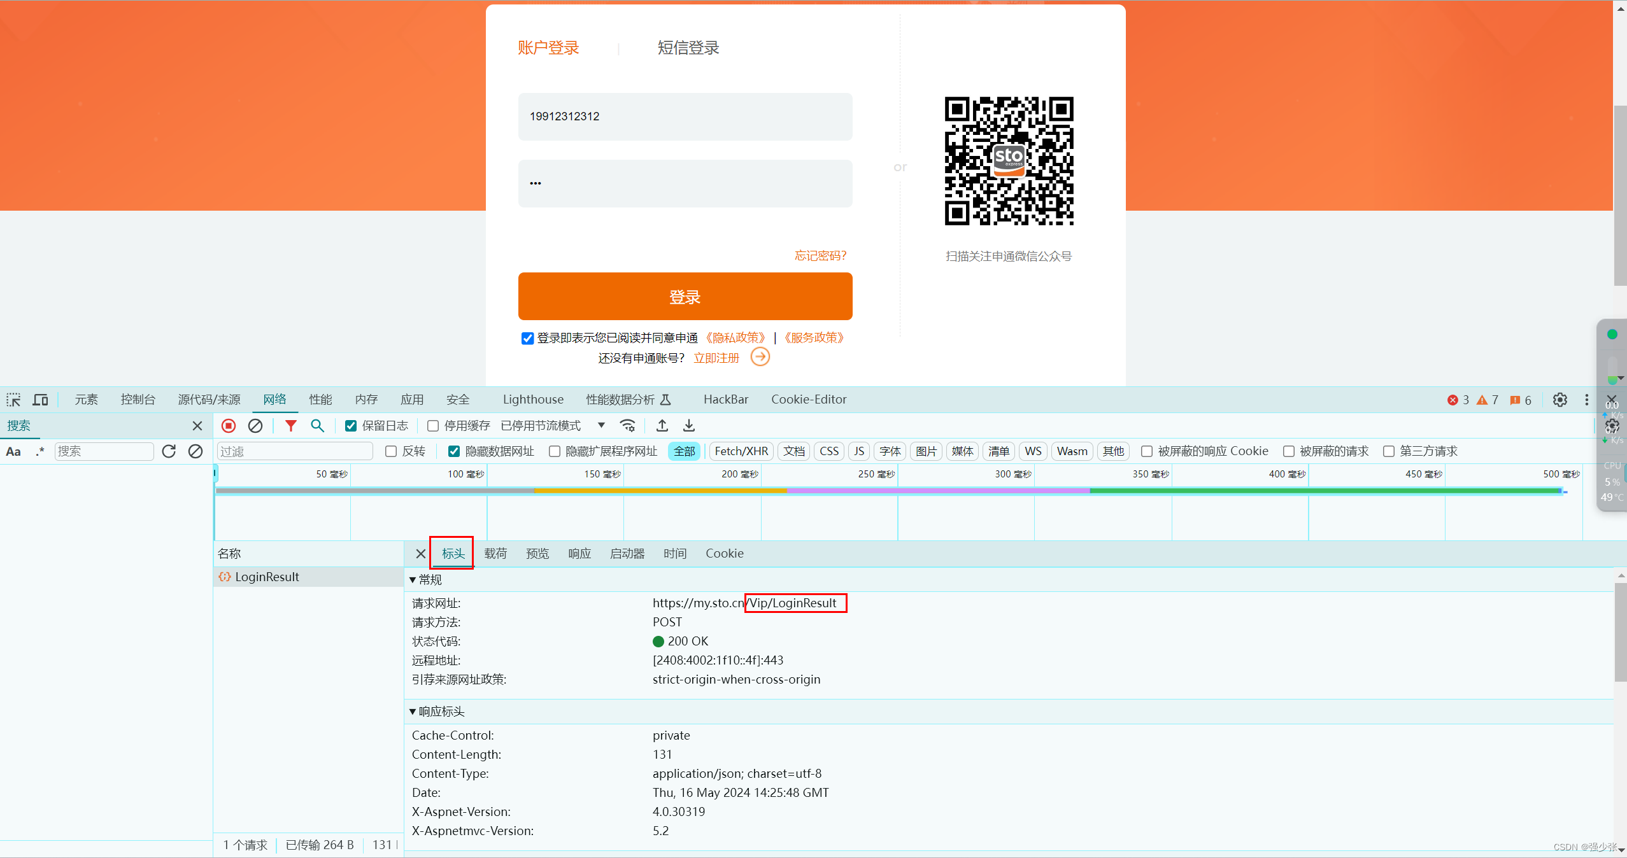Click the 忘记密码? link

point(820,255)
